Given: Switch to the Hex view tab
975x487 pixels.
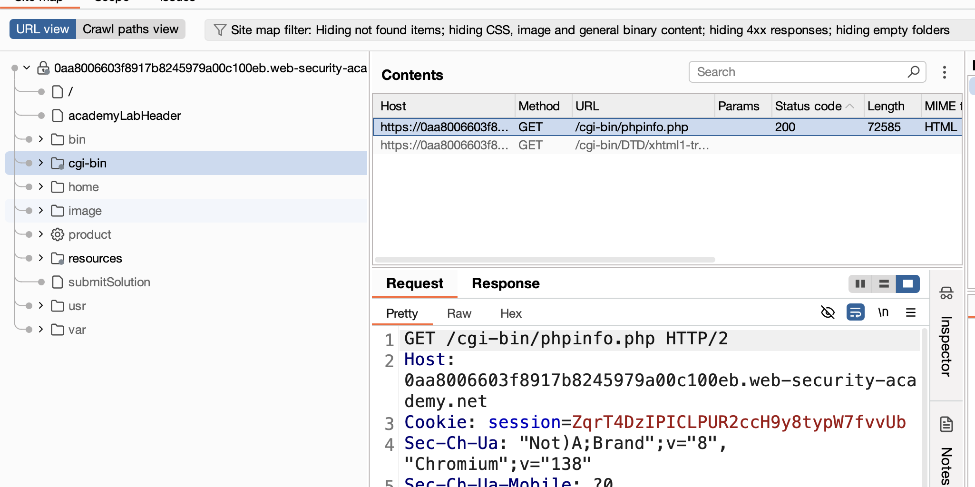Looking at the screenshot, I should click(511, 313).
